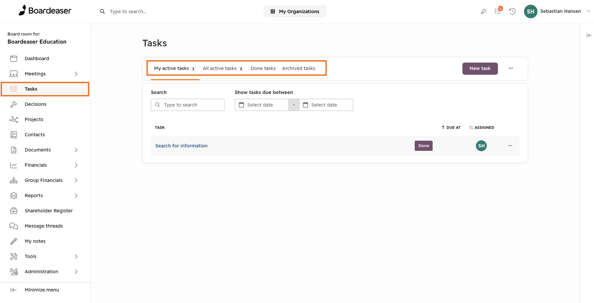
Task: Click the key icon in top bar
Action: [x=483, y=11]
